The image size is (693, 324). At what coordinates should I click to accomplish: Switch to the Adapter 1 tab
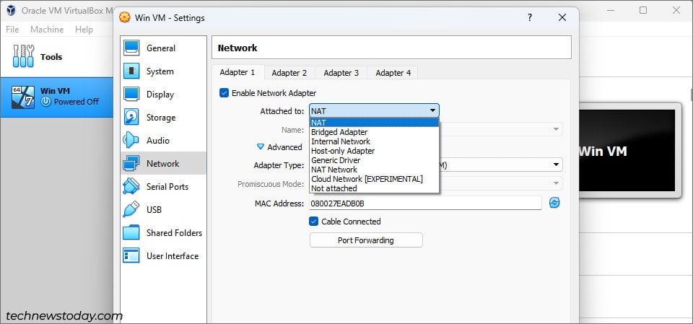tap(237, 72)
